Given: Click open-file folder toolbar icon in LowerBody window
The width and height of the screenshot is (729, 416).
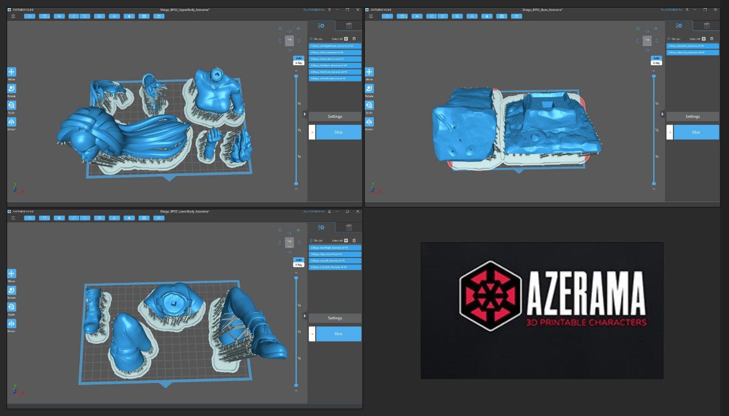Looking at the screenshot, I should tap(29, 218).
